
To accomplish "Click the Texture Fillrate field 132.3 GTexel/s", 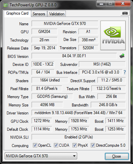I will pyautogui.click(x=109, y=88).
